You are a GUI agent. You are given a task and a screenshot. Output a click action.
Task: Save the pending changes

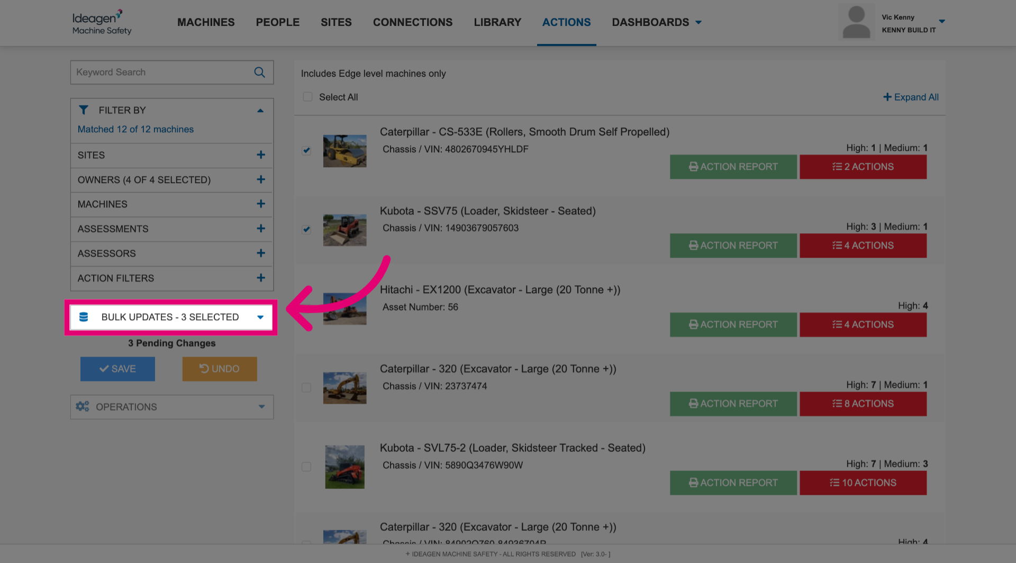pos(117,369)
